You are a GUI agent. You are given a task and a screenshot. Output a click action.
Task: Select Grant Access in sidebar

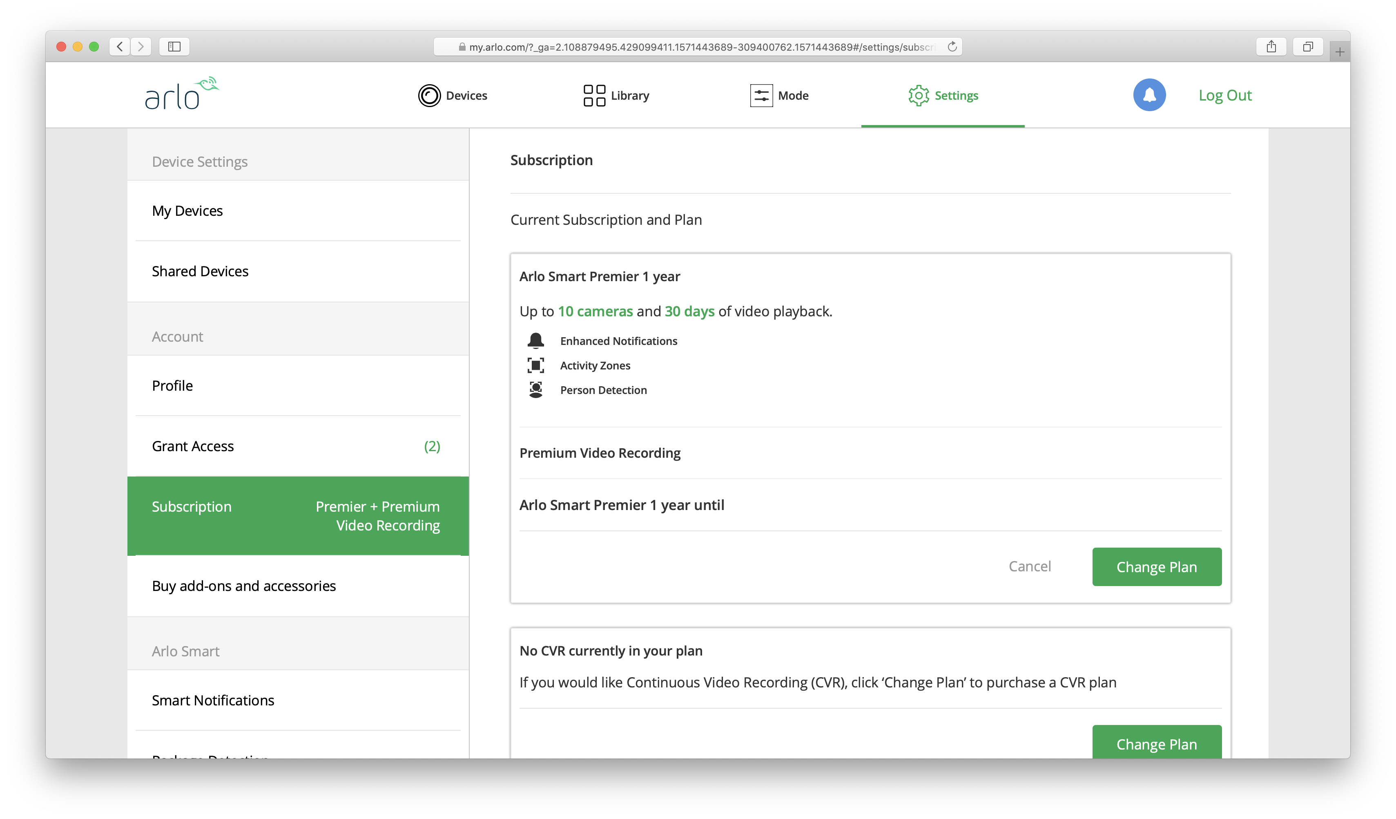click(x=193, y=446)
